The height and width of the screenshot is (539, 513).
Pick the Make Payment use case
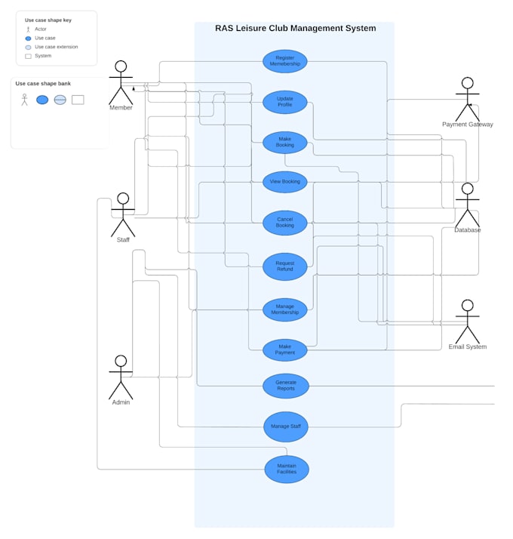pyautogui.click(x=285, y=350)
